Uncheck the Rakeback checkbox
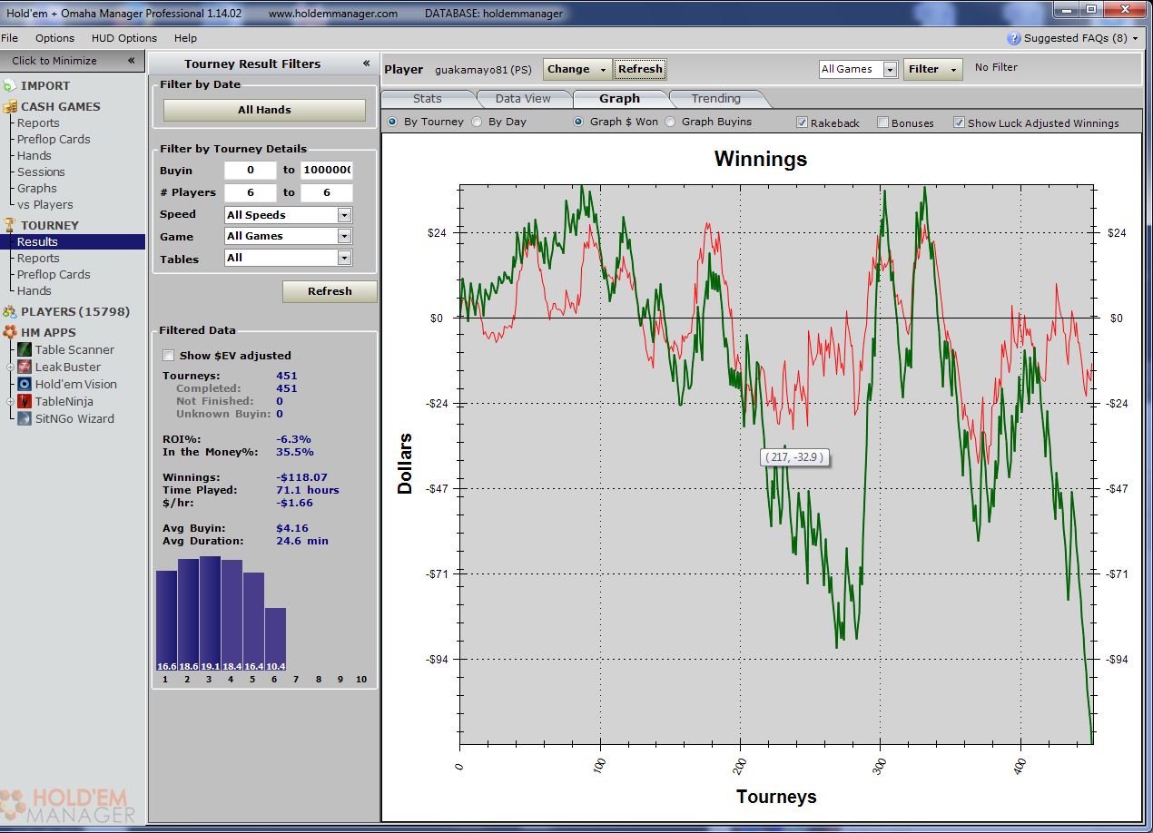Viewport: 1153px width, 833px height. pyautogui.click(x=802, y=122)
